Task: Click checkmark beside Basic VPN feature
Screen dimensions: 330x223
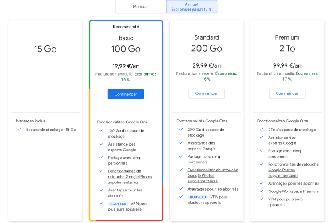Action: [x=101, y=203]
